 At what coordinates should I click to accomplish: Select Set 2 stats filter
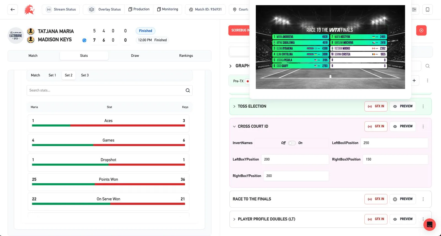[69, 75]
